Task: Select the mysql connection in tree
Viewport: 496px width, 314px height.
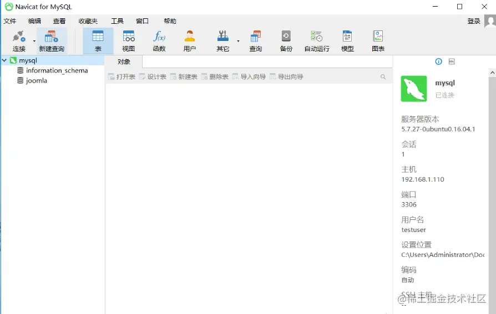Action: click(x=28, y=60)
